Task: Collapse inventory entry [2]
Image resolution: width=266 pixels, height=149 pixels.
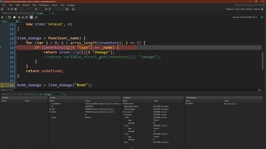Action: click(126, 134)
